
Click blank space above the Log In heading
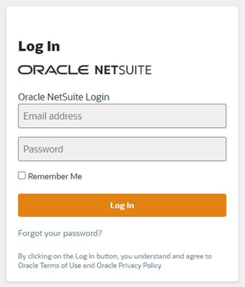pos(122,22)
